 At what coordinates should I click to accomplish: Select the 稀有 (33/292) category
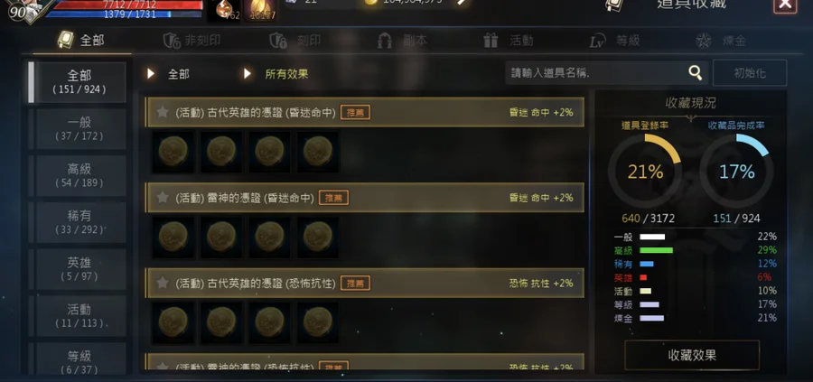pyautogui.click(x=79, y=222)
